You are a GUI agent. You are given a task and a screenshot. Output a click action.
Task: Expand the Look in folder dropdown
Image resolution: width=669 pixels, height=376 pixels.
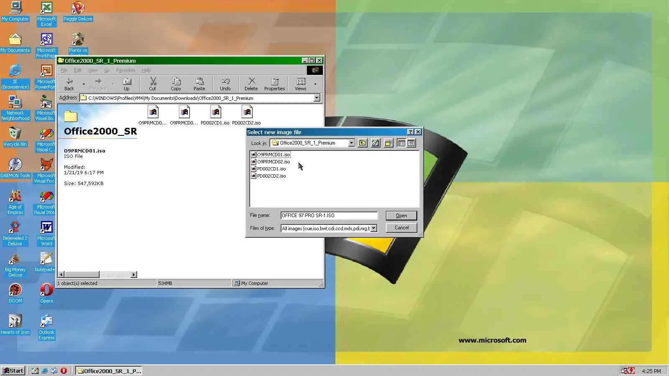click(351, 143)
